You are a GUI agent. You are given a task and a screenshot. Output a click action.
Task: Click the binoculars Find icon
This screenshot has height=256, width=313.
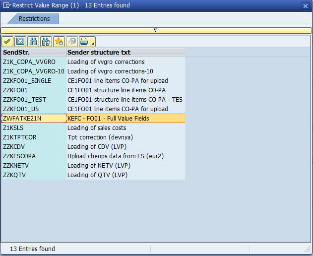[33, 41]
